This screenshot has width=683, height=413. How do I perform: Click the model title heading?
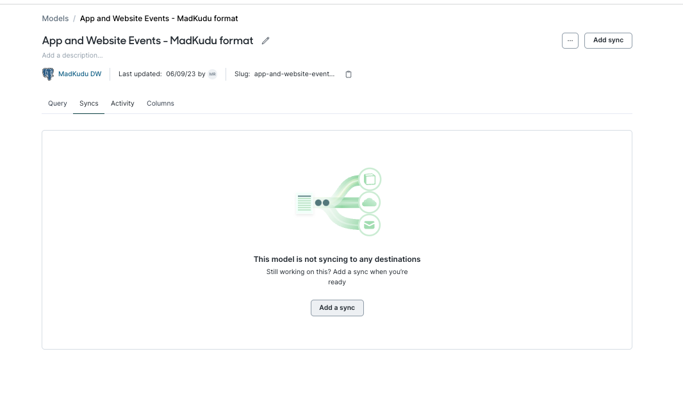point(147,40)
